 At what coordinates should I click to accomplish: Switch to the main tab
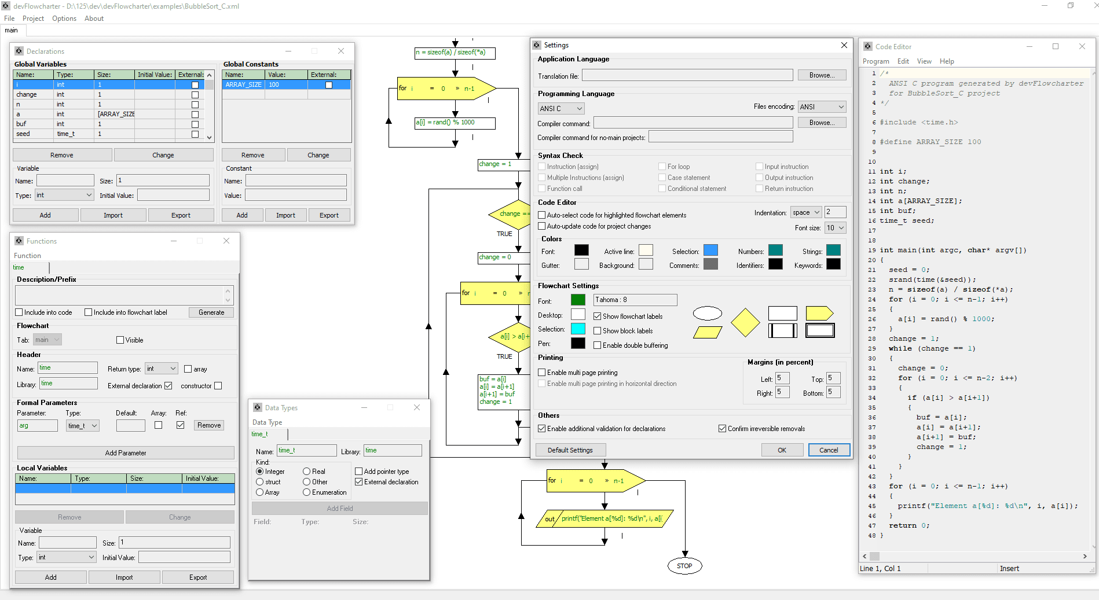tap(11, 30)
